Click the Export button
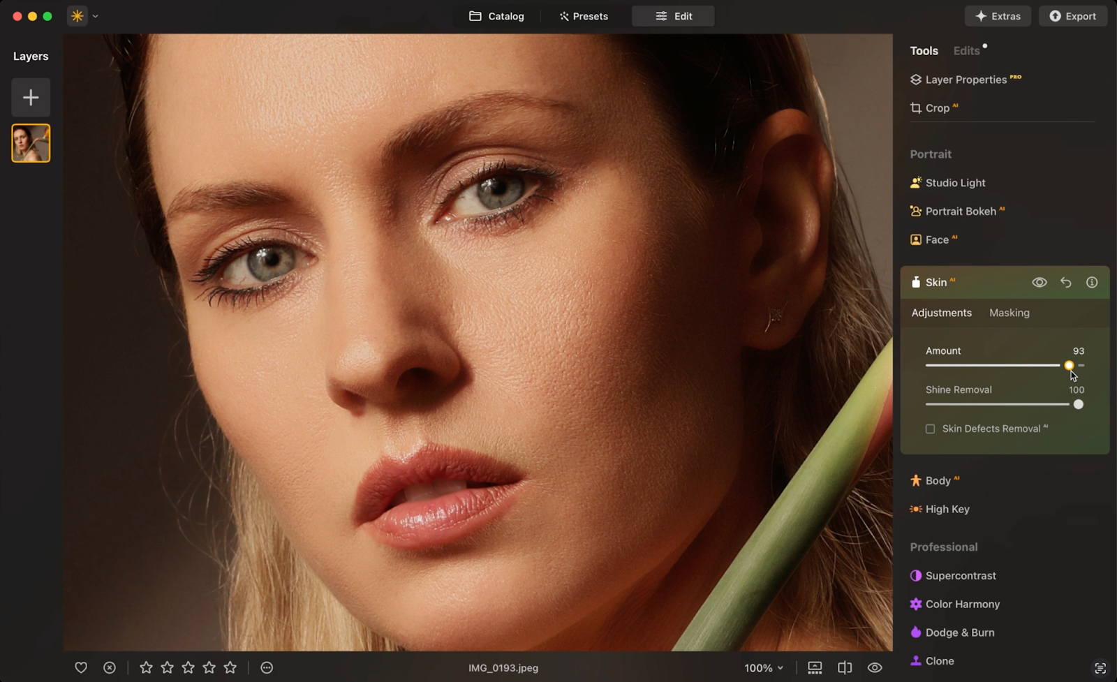 pyautogui.click(x=1073, y=16)
